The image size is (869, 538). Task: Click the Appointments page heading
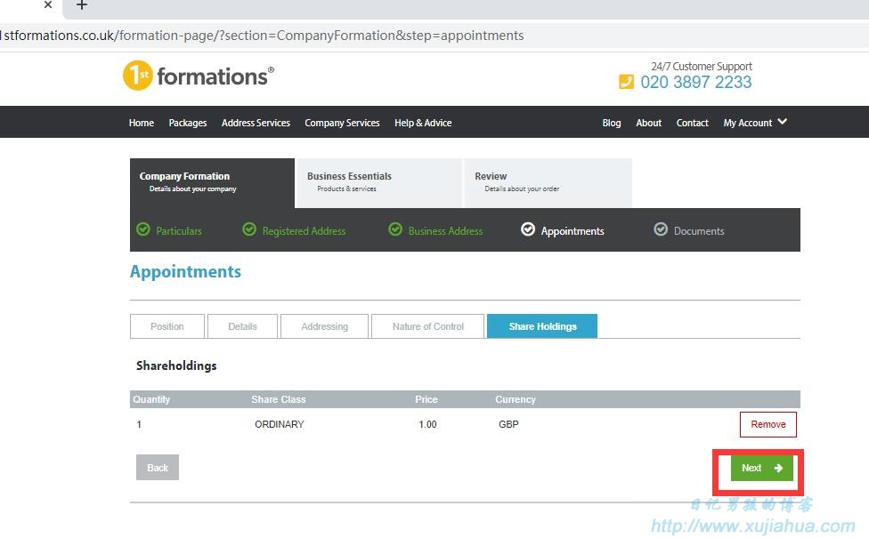(185, 272)
